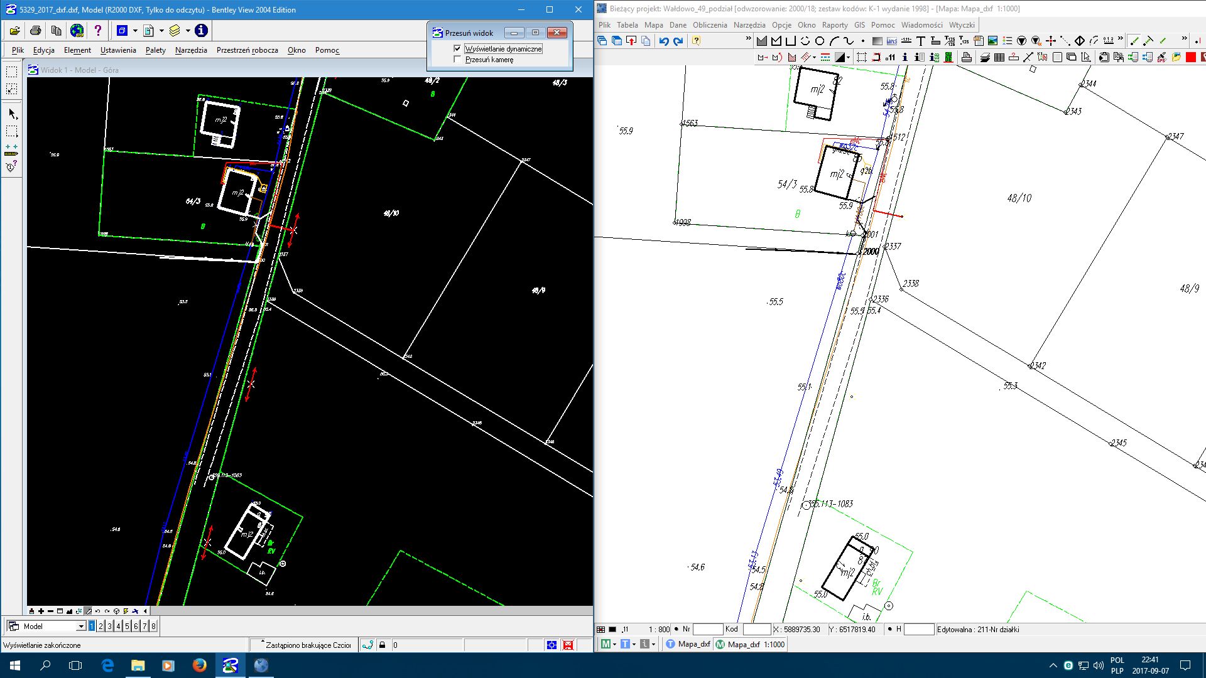Click the dashed rectangle selection icon in map toolbar
The height and width of the screenshot is (678, 1206).
(862, 57)
